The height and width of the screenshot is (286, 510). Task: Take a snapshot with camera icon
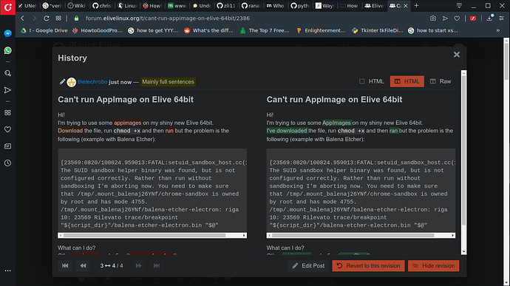click(433, 18)
